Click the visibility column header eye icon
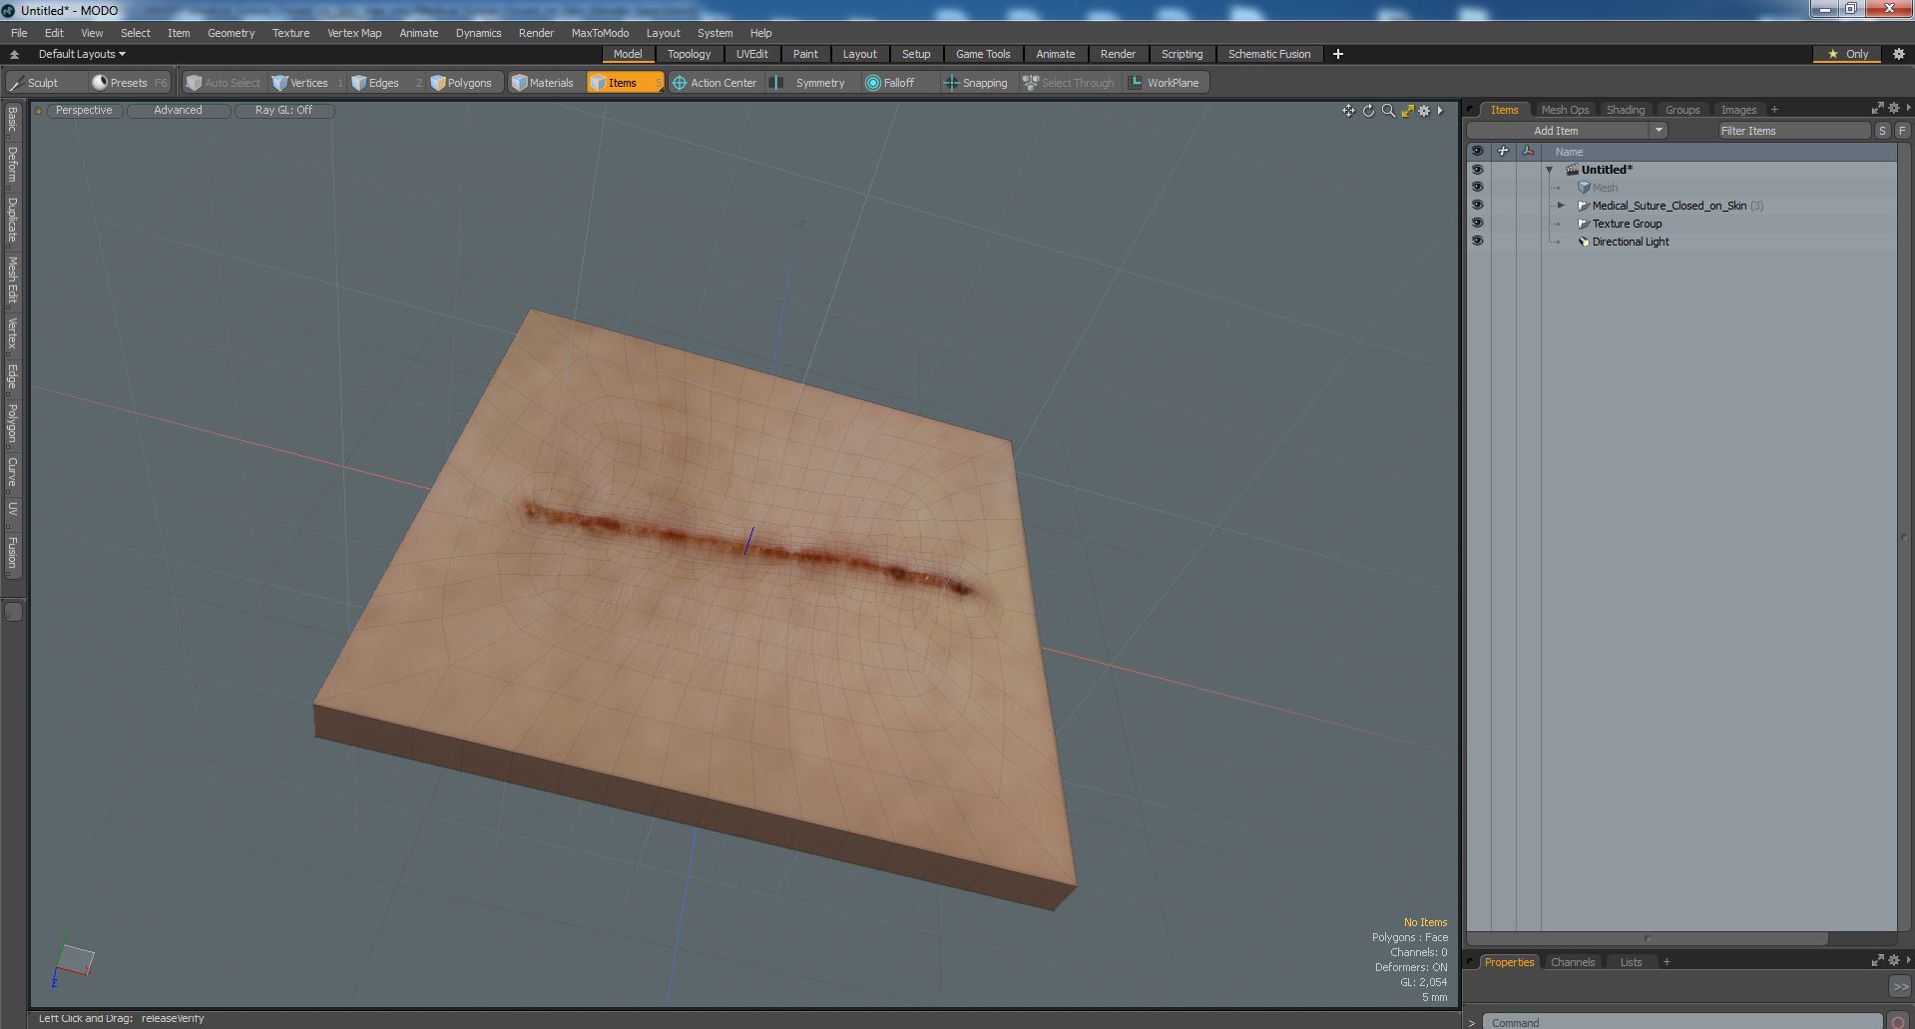1915x1029 pixels. [x=1477, y=152]
